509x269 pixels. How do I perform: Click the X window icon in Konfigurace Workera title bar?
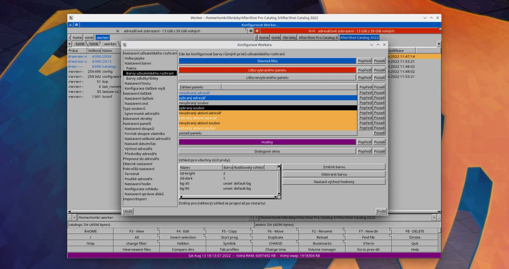tap(125, 45)
